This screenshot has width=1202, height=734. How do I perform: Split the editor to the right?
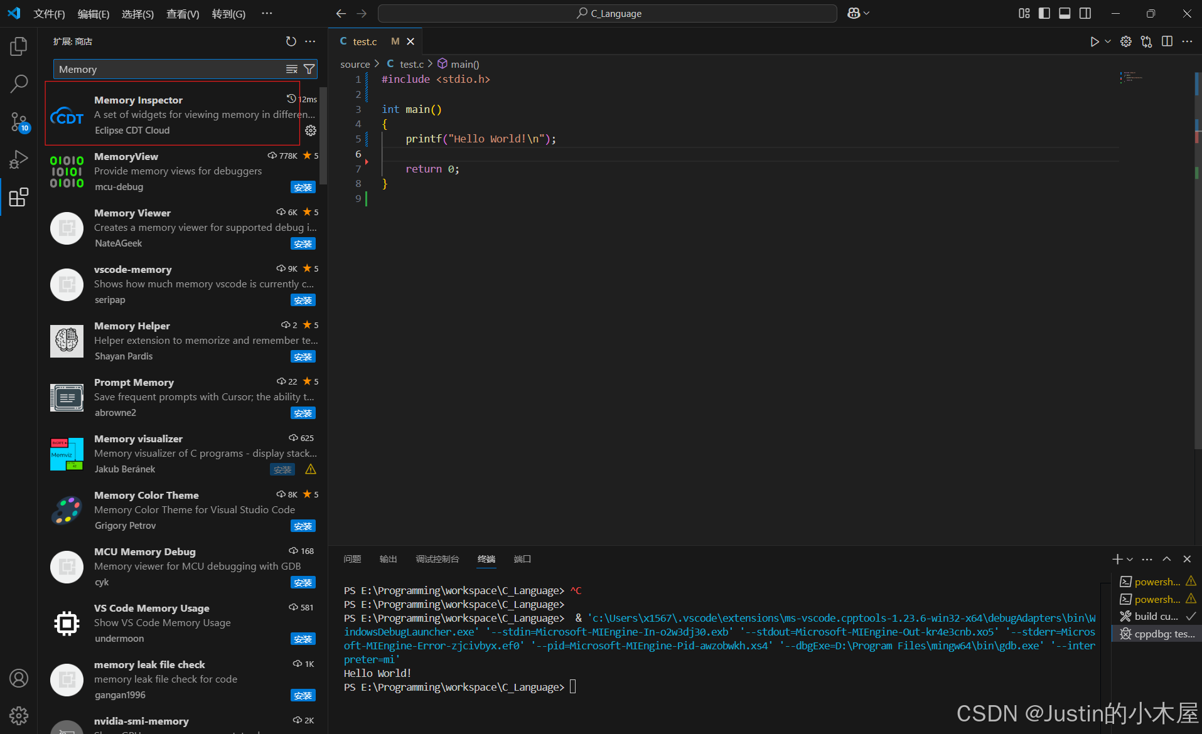click(x=1167, y=41)
